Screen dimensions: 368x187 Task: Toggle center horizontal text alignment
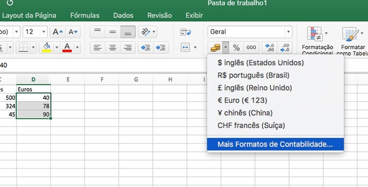click(x=113, y=47)
